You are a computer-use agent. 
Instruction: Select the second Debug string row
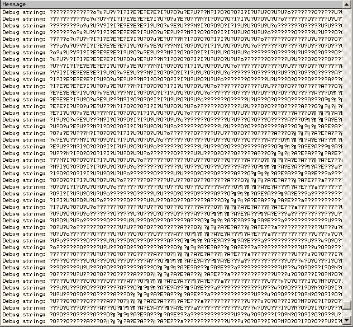pos(168,18)
